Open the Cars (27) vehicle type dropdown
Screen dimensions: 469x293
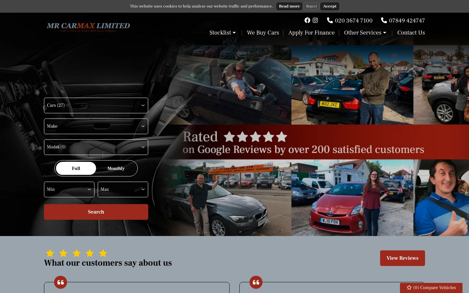[x=96, y=105]
